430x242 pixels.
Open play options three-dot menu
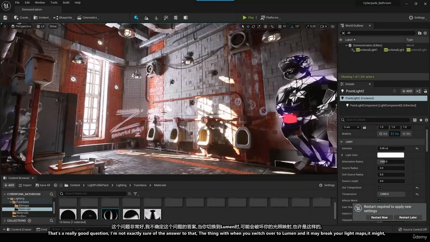click(x=256, y=18)
